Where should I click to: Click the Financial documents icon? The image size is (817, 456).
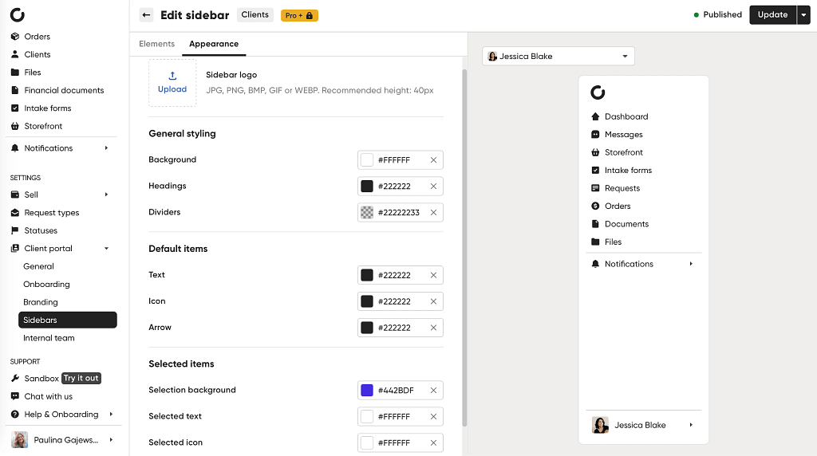[15, 90]
